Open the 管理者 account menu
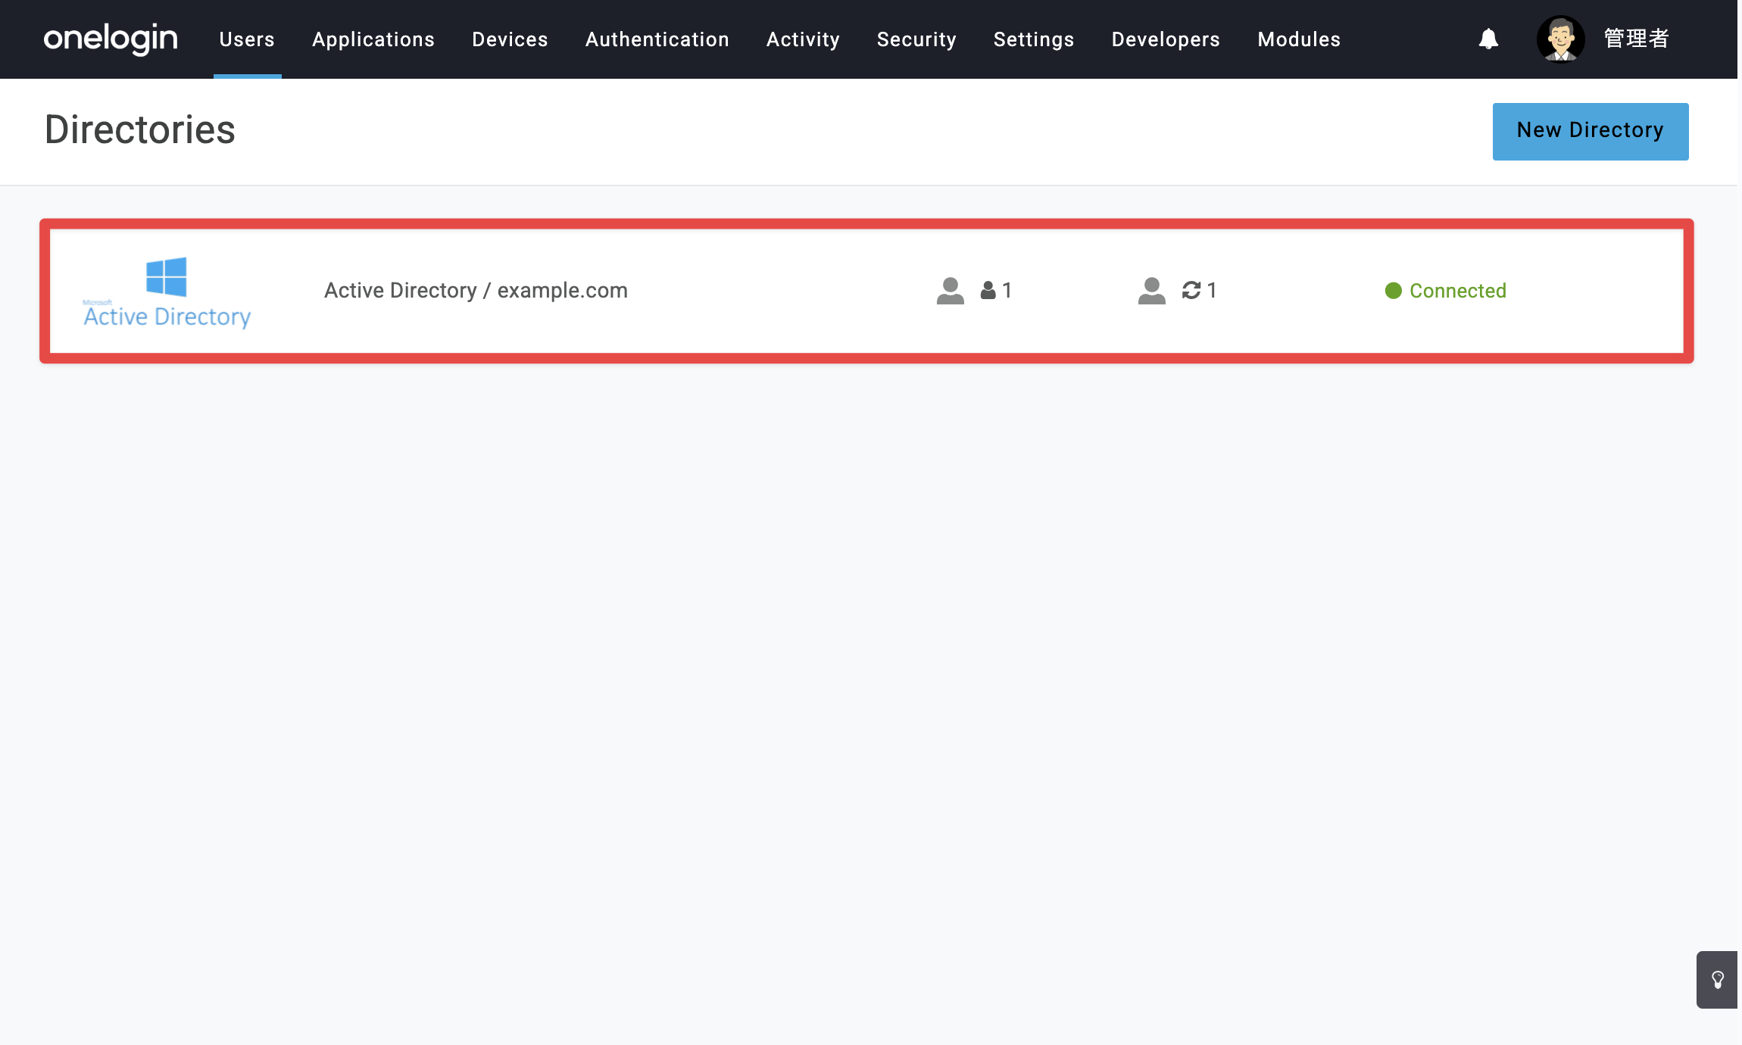The height and width of the screenshot is (1045, 1742). tap(1637, 39)
